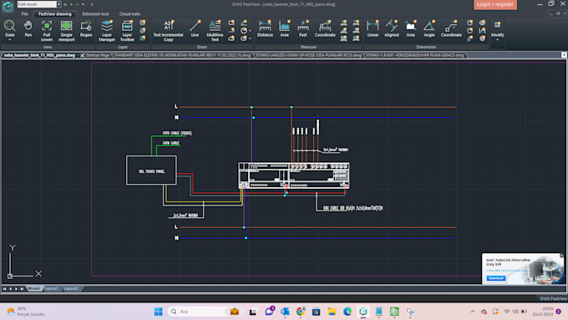Click the HDL TOUCH PANEL block in drawing
This screenshot has height=320, width=568.
point(151,170)
